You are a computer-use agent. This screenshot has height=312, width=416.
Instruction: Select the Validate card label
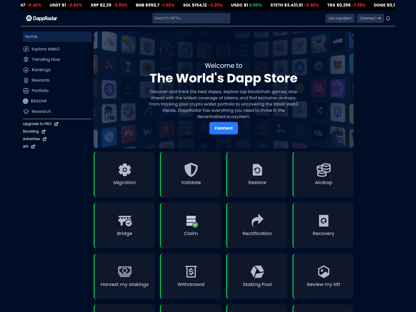[x=191, y=183]
